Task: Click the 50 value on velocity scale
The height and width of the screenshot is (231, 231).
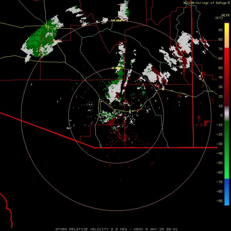Action: coord(220,68)
